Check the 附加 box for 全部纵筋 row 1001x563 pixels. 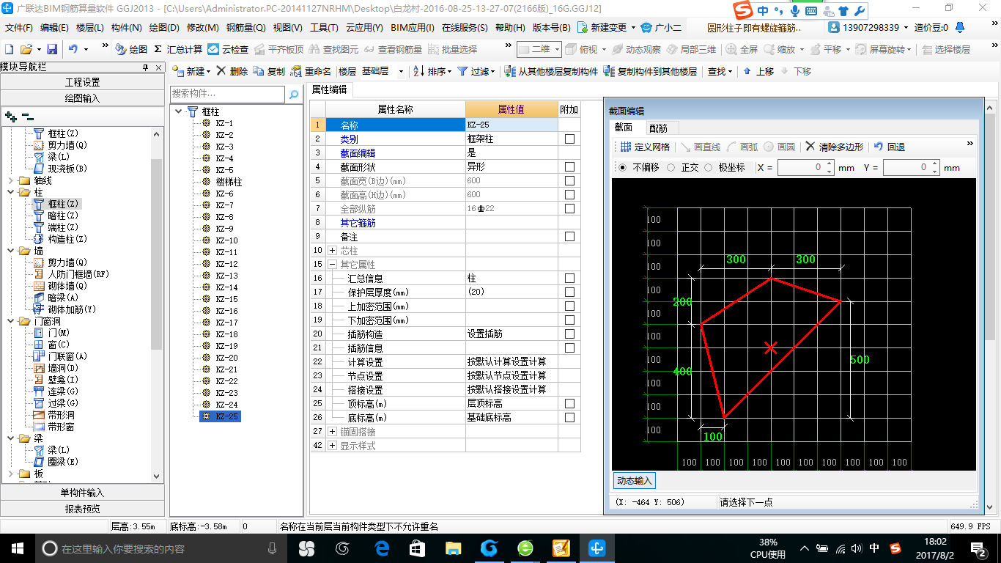(x=569, y=208)
